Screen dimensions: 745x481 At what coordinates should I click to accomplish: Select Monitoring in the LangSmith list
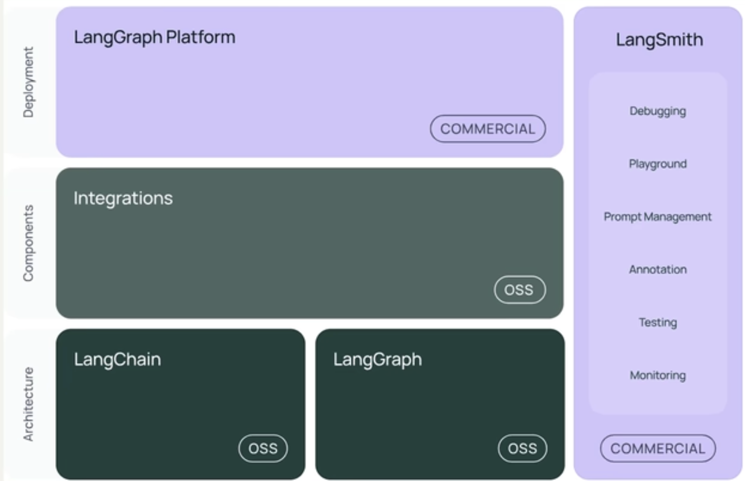point(657,375)
